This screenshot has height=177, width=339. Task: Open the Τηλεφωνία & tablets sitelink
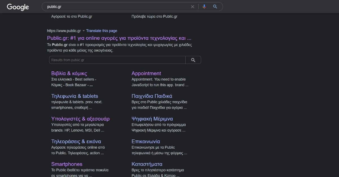[x=75, y=96]
